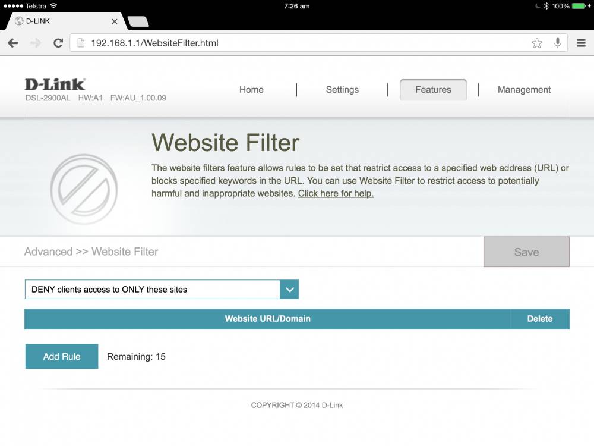
Task: Follow the Click here for help link
Action: (x=336, y=193)
